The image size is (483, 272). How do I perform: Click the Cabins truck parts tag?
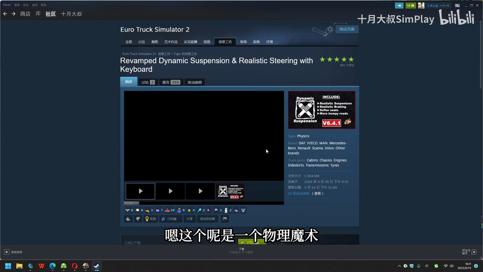(312, 160)
